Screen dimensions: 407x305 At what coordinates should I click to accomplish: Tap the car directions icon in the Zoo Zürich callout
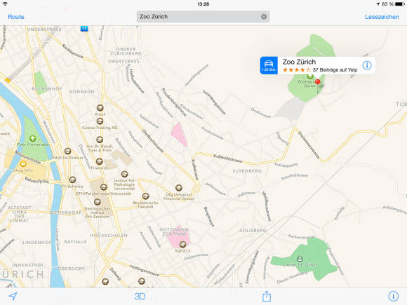tap(269, 65)
